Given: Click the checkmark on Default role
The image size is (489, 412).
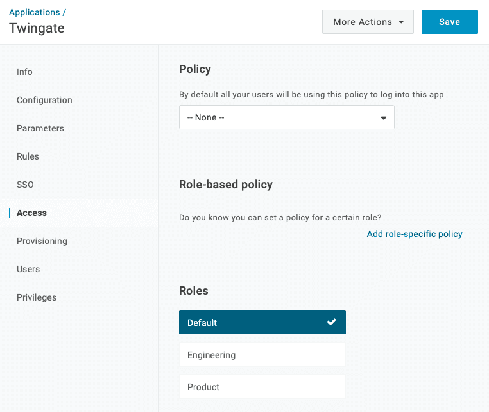Looking at the screenshot, I should pos(332,322).
